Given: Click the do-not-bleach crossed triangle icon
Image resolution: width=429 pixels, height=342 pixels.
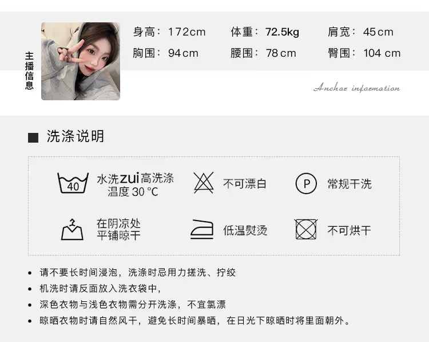Looking at the screenshot, I should click(204, 183).
